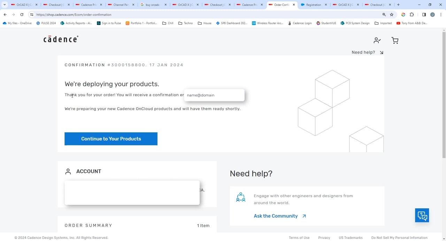The width and height of the screenshot is (446, 241).
Task: Expand the Techno bookmarks folder
Action: pyautogui.click(x=185, y=23)
